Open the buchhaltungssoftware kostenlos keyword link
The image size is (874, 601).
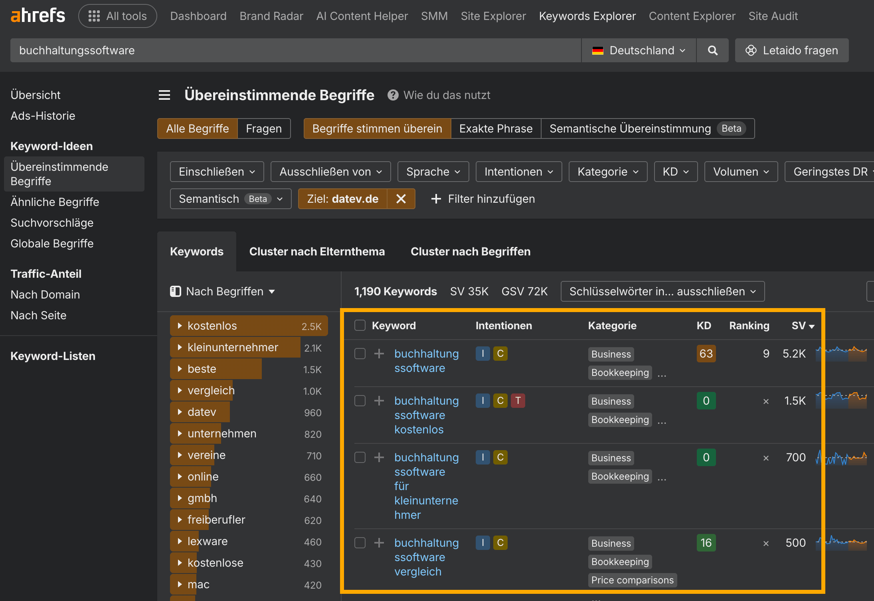tap(426, 415)
